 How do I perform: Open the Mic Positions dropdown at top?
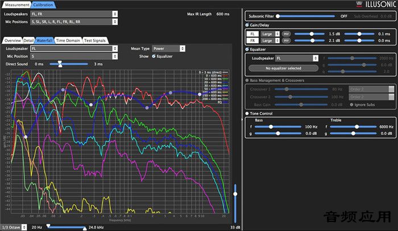pyautogui.click(x=74, y=22)
